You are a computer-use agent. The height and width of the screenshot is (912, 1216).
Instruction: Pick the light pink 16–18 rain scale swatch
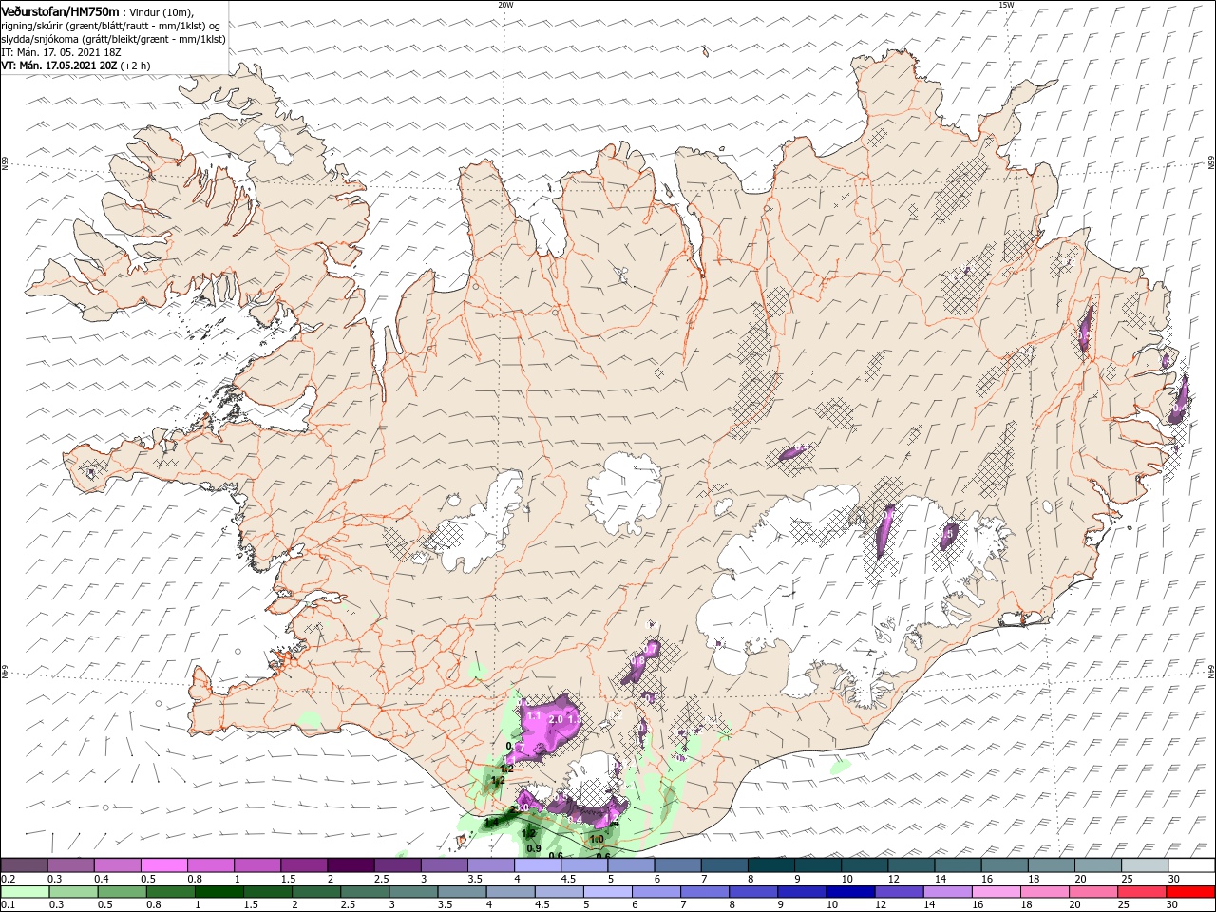coord(997,892)
